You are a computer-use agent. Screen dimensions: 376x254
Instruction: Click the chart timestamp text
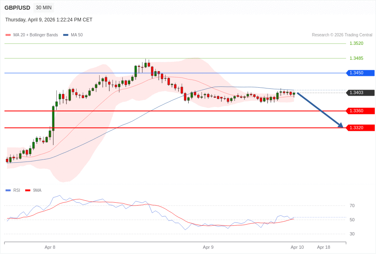pyautogui.click(x=49, y=20)
